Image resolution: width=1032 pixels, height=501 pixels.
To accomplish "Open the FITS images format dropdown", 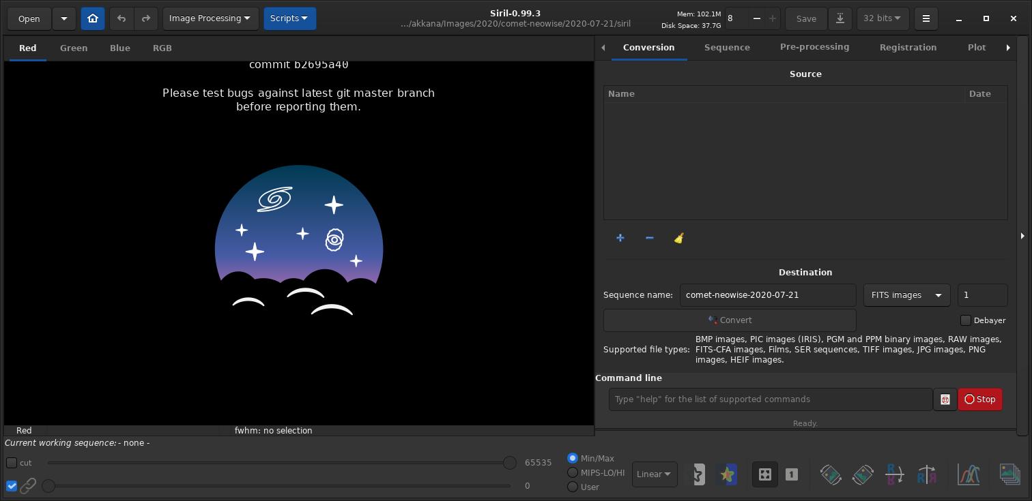I will (x=906, y=295).
